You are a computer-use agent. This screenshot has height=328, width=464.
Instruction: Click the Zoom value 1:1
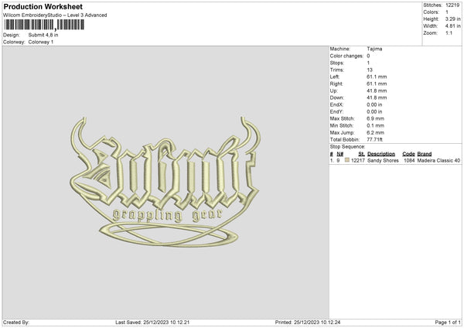[449, 33]
